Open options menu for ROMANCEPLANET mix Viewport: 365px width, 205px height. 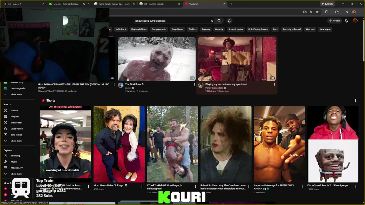tap(114, 85)
